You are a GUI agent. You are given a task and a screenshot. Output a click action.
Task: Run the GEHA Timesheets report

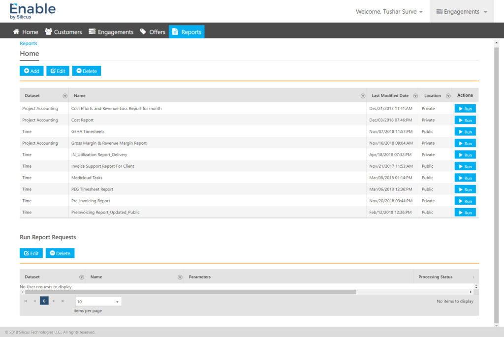465,132
